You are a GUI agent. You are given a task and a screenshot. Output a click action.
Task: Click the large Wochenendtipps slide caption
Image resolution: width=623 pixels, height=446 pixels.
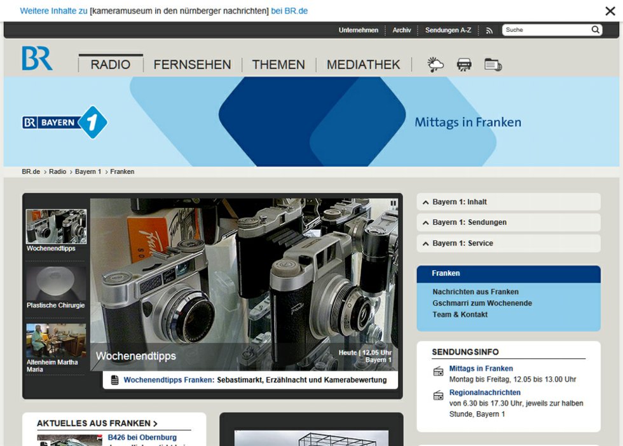click(x=136, y=356)
